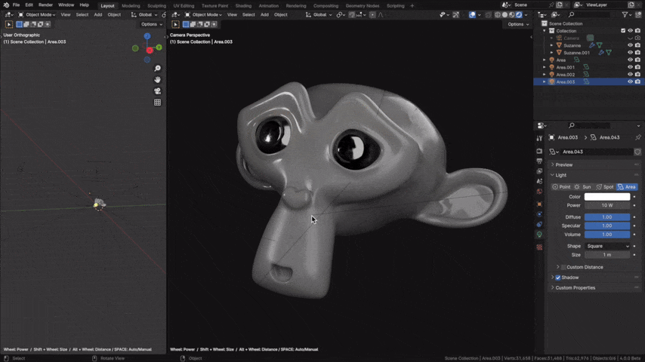Open the View menu in left viewport header

point(66,15)
